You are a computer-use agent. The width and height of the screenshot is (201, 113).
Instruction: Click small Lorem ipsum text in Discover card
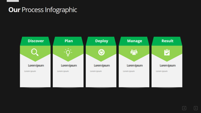click(x=30, y=71)
